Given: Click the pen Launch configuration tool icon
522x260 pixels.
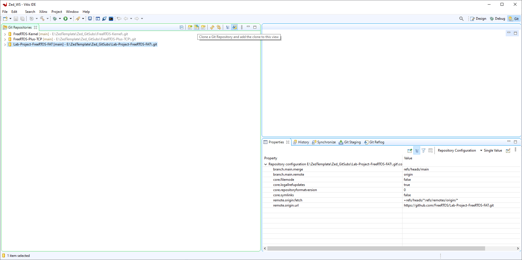Looking at the screenshot, I should [78, 19].
